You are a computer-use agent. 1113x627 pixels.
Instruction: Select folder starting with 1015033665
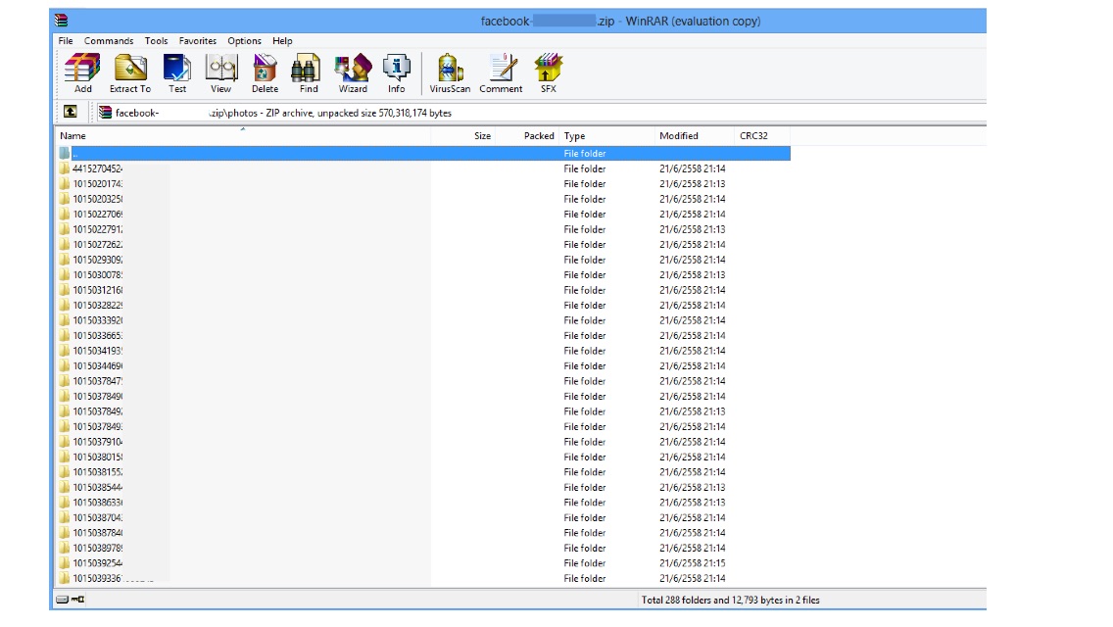click(424, 335)
